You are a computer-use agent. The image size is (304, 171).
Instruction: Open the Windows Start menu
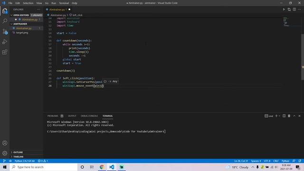click(5, 167)
